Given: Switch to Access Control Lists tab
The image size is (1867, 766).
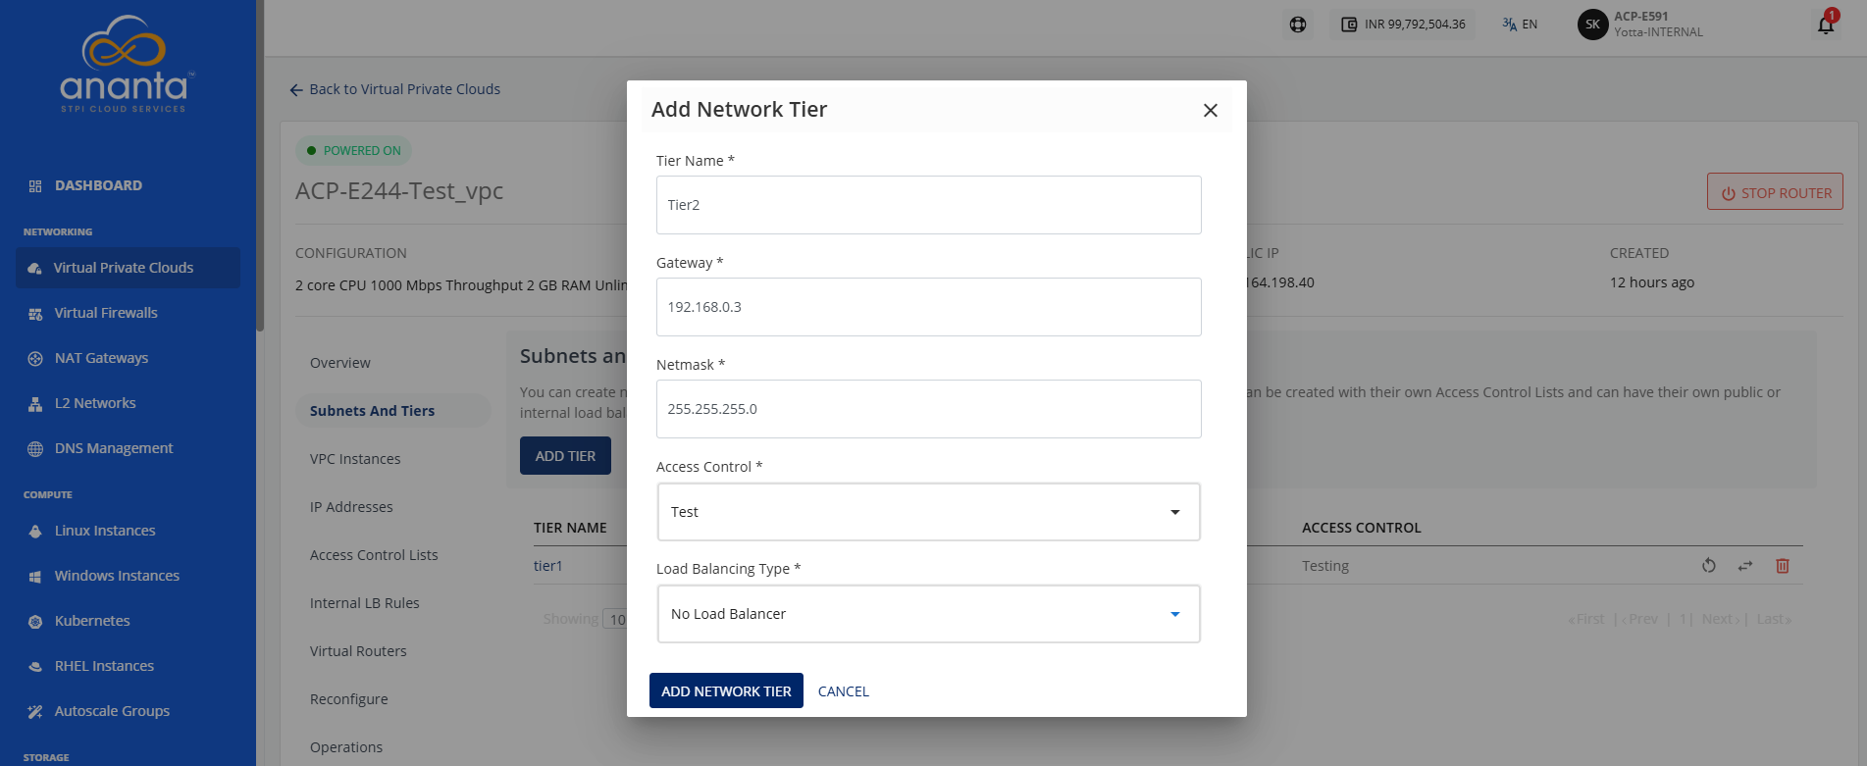Looking at the screenshot, I should [x=374, y=555].
